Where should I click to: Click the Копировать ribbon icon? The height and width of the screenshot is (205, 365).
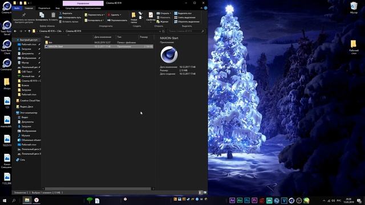42,17
